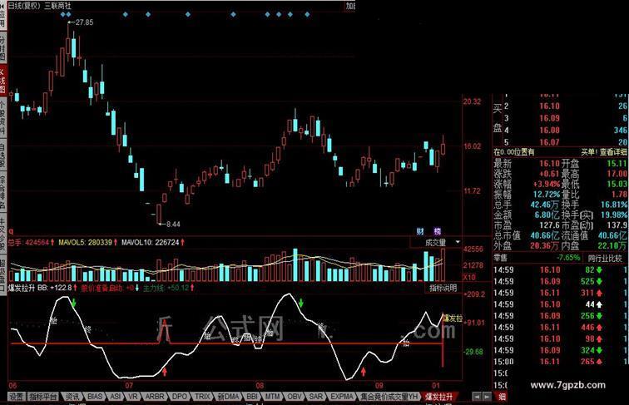Click the 最高 17.00 value

[x=617, y=174]
